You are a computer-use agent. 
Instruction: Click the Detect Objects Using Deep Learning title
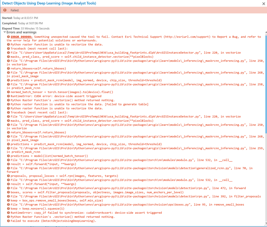[x=49, y=3]
